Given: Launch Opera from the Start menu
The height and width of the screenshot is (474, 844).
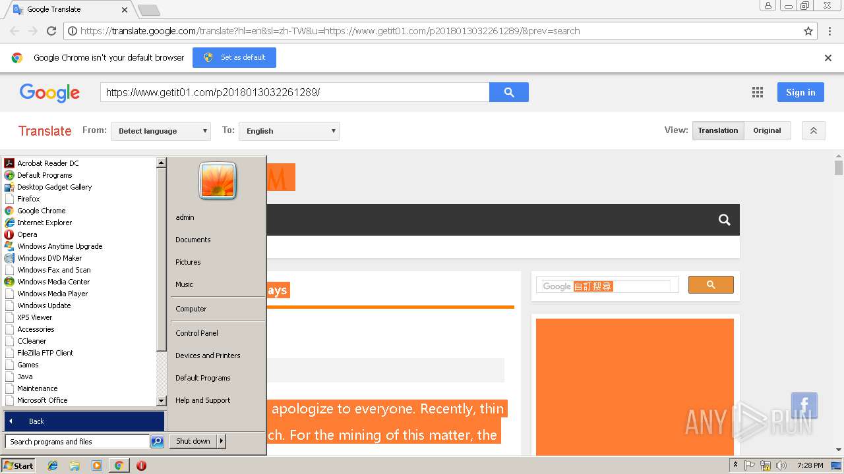Looking at the screenshot, I should [x=27, y=234].
